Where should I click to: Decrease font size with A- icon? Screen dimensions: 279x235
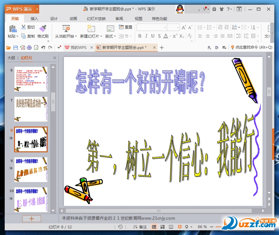tap(190, 27)
